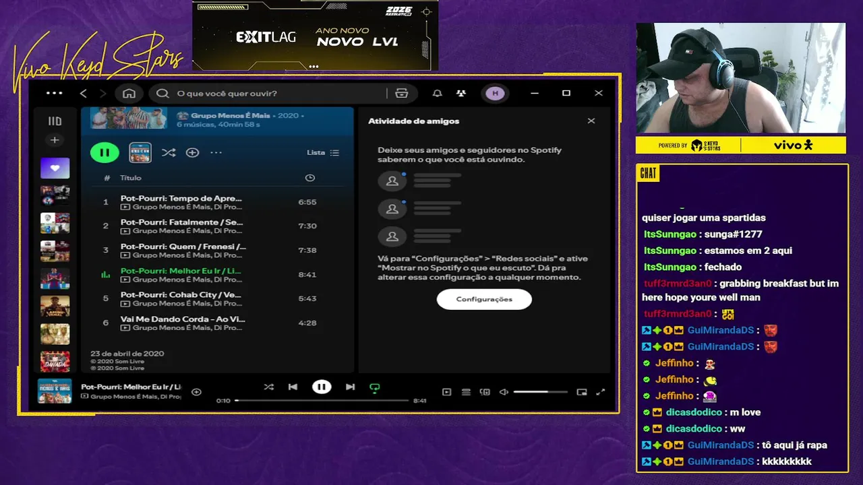Screen dimensions: 863x485
Task: Pause playback in the player bar
Action: click(x=322, y=387)
